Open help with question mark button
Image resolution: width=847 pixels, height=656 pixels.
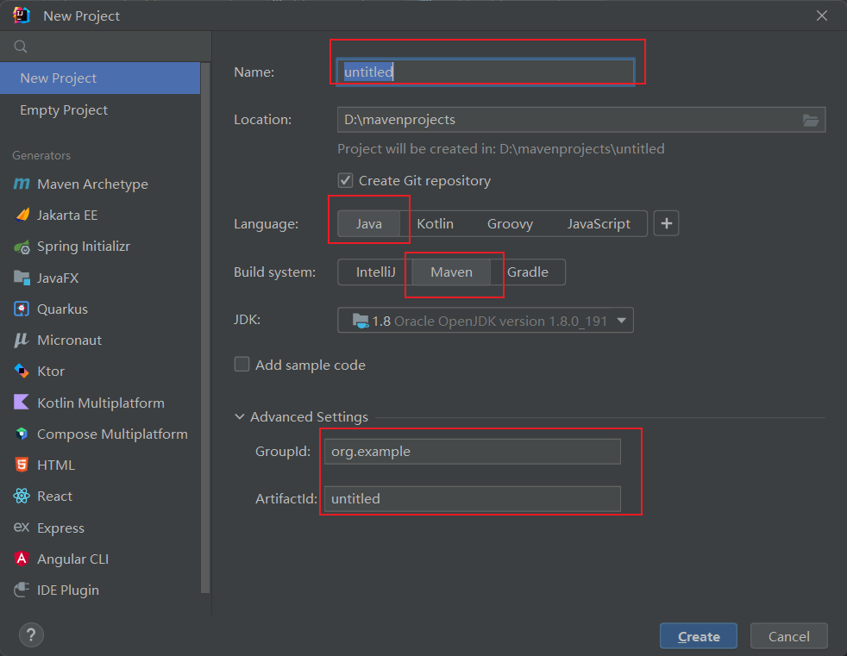(x=31, y=635)
